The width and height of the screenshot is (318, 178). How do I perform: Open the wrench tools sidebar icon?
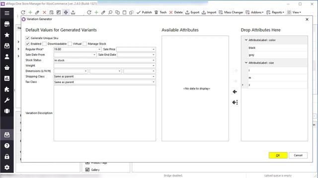[x=7, y=100]
